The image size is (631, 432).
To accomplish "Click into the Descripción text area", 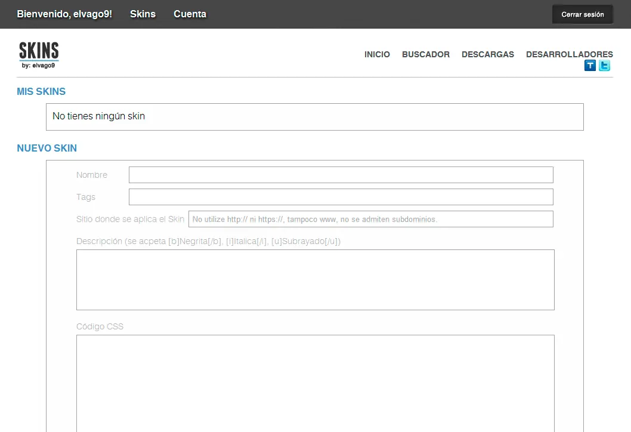I will coord(315,280).
